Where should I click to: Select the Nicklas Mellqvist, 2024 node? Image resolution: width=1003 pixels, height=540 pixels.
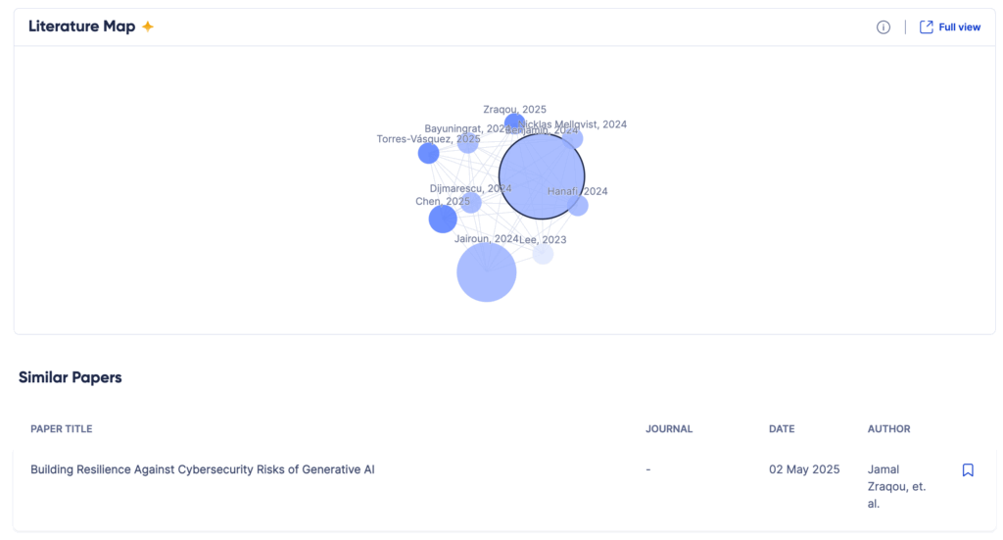click(573, 138)
